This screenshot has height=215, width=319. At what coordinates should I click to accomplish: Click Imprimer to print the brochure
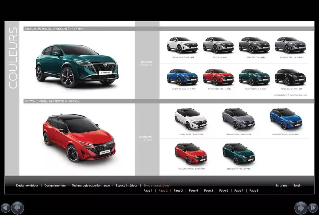(x=282, y=185)
